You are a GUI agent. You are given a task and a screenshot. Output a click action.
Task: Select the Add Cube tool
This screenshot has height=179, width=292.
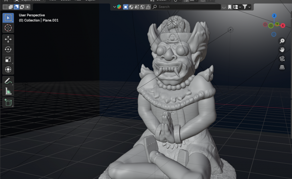(x=8, y=102)
